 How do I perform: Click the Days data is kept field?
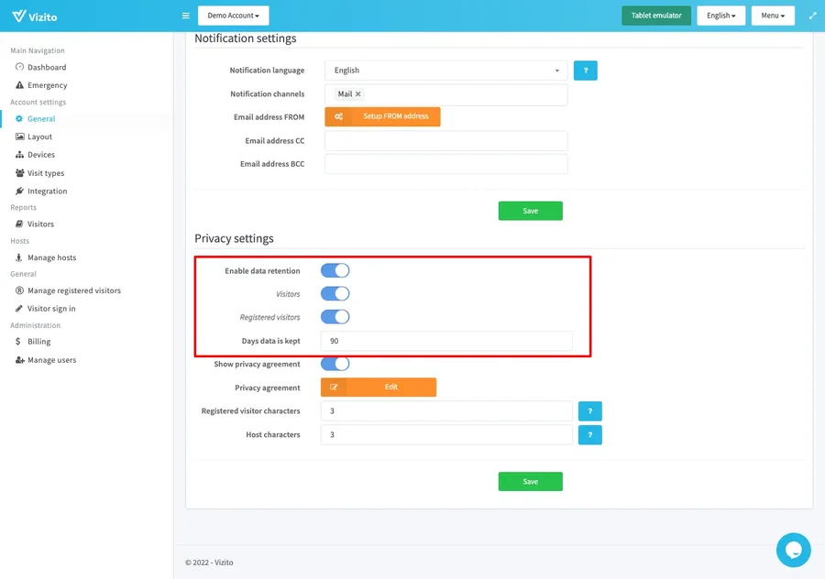click(x=445, y=341)
